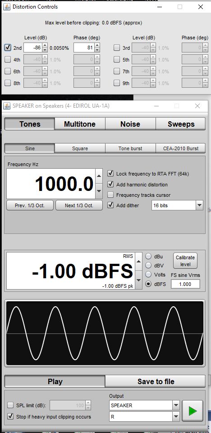Click the 2nd harmonic Level field showing -86
The image size is (211, 433).
click(x=33, y=48)
